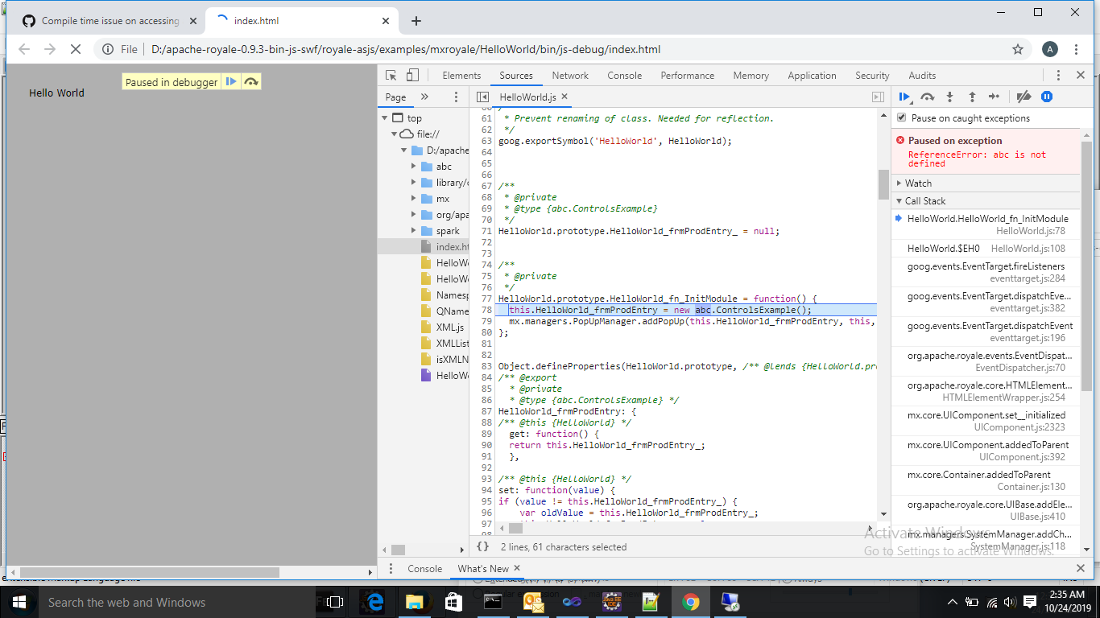Switch to the Console panel tab
The width and height of the screenshot is (1100, 618).
pos(624,75)
